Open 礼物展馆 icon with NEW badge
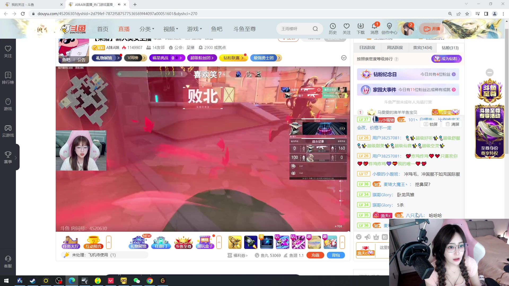The height and width of the screenshot is (286, 509). tap(138, 242)
